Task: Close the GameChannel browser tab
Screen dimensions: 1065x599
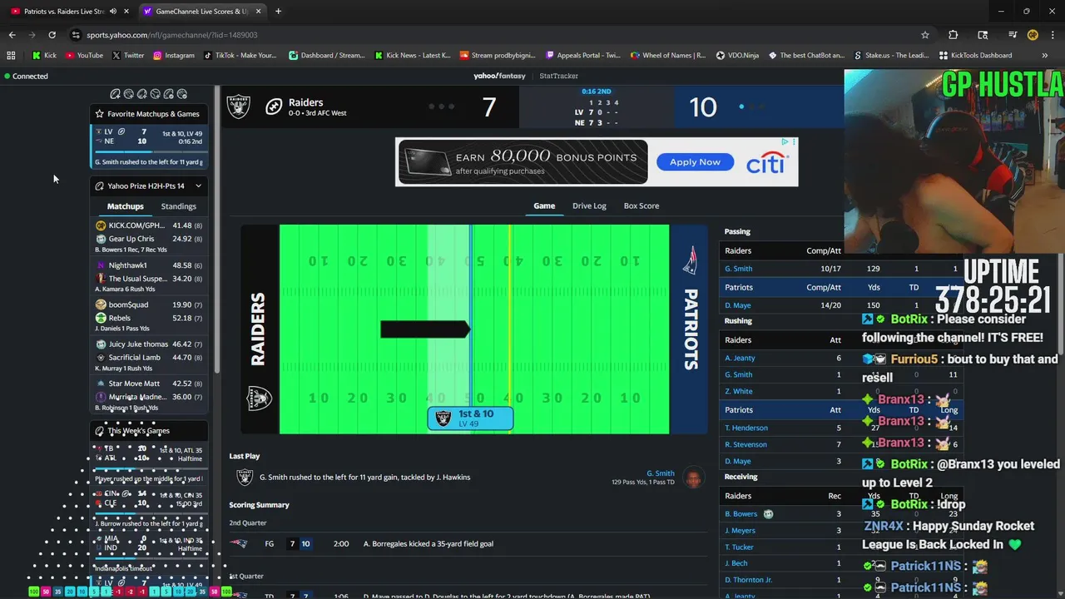Action: [x=260, y=12]
